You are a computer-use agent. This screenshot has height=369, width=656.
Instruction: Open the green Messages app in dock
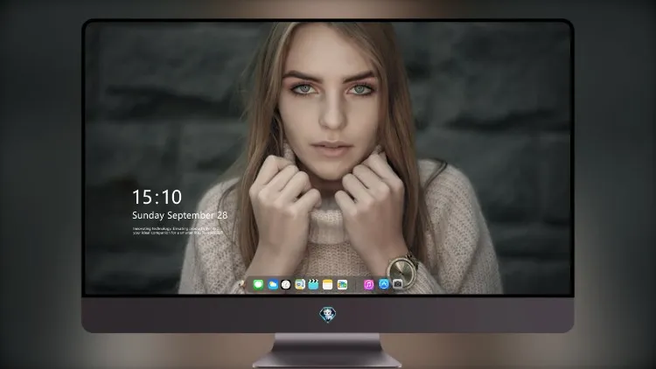coord(258,285)
